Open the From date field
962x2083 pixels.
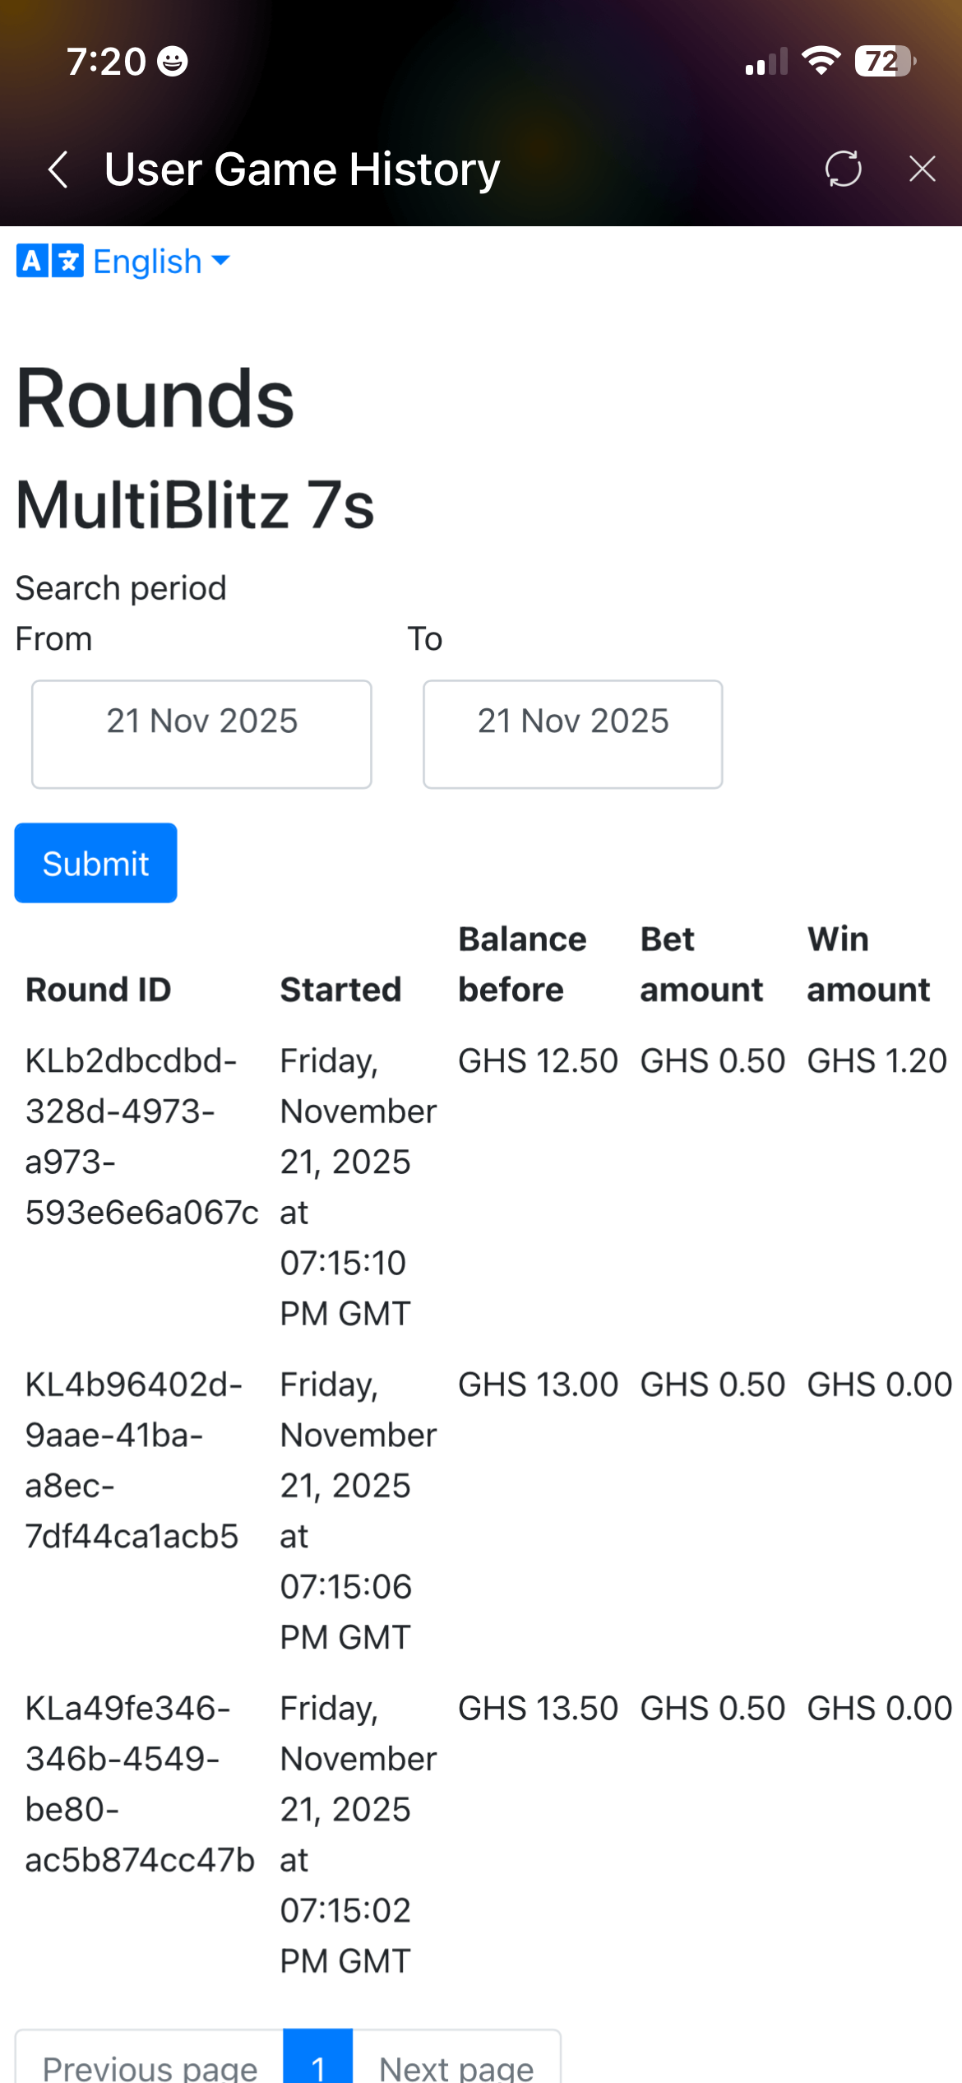201,733
